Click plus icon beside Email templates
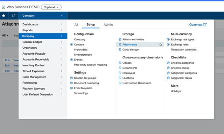This screenshot has height=134, width=224. (71, 88)
